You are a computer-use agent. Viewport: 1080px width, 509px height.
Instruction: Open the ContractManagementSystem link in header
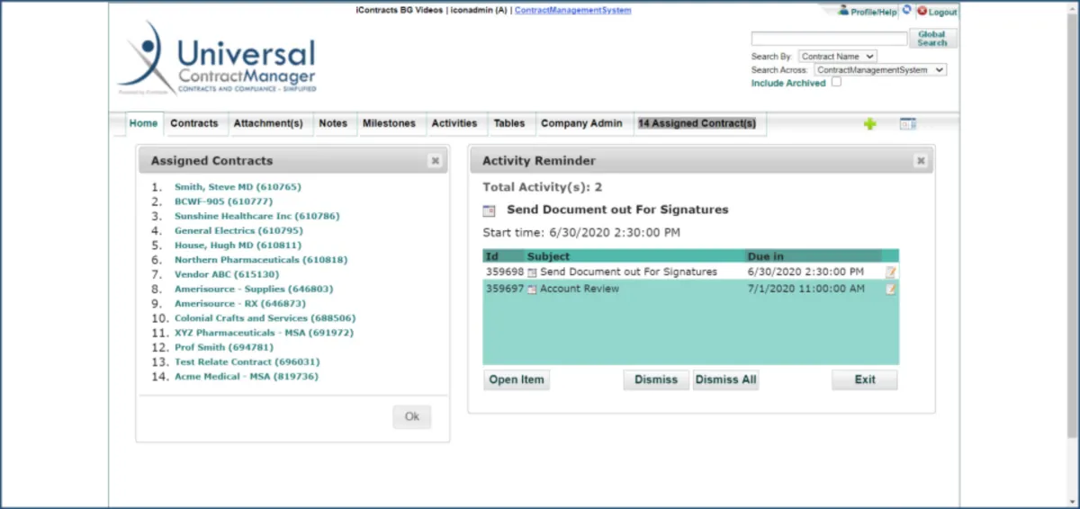click(573, 10)
